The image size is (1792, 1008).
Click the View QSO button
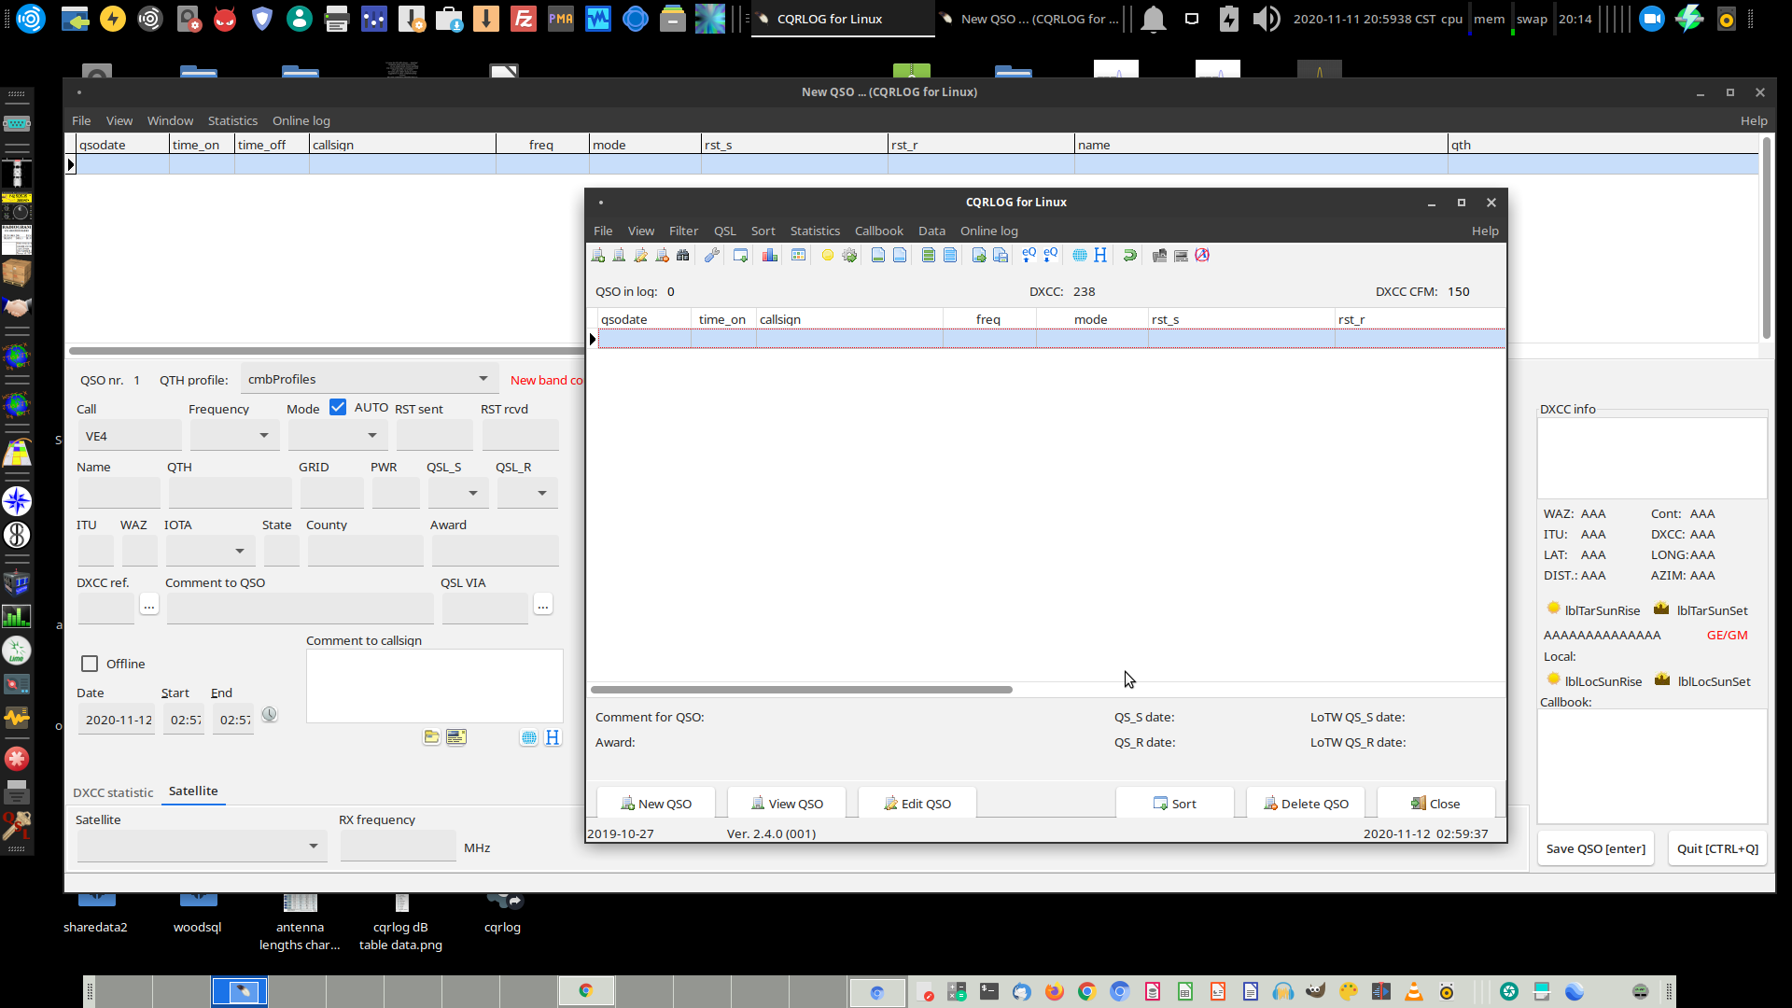pyautogui.click(x=787, y=804)
